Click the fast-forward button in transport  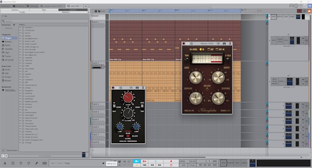point(160,165)
